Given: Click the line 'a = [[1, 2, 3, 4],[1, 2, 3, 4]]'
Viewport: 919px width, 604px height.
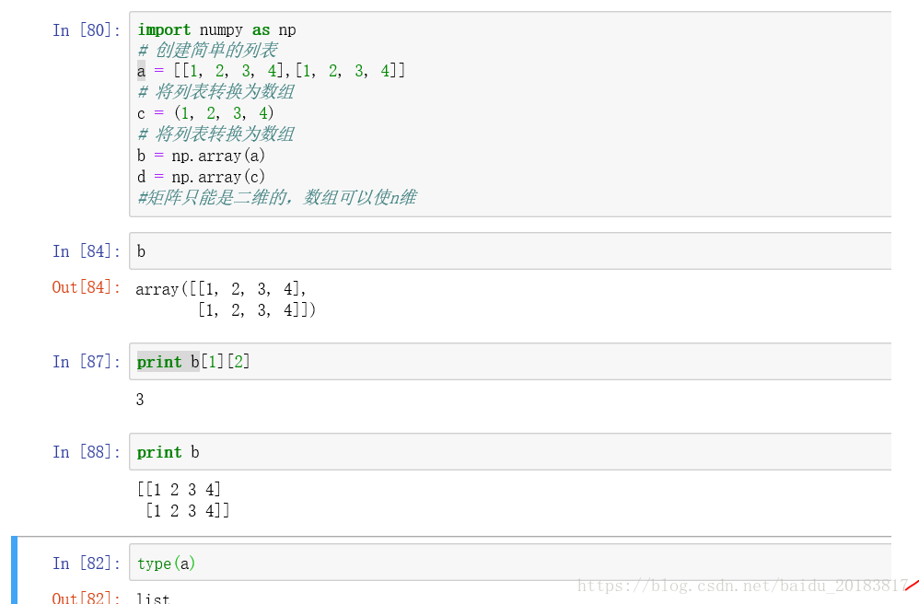Looking at the screenshot, I should pos(271,71).
